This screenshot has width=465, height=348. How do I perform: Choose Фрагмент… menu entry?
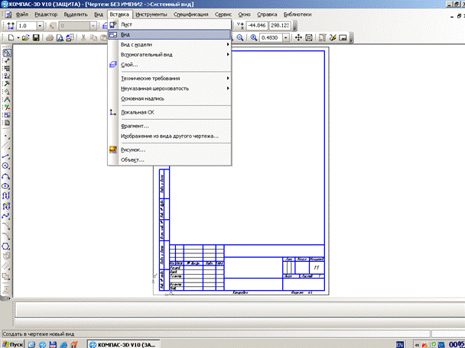[x=169, y=126]
